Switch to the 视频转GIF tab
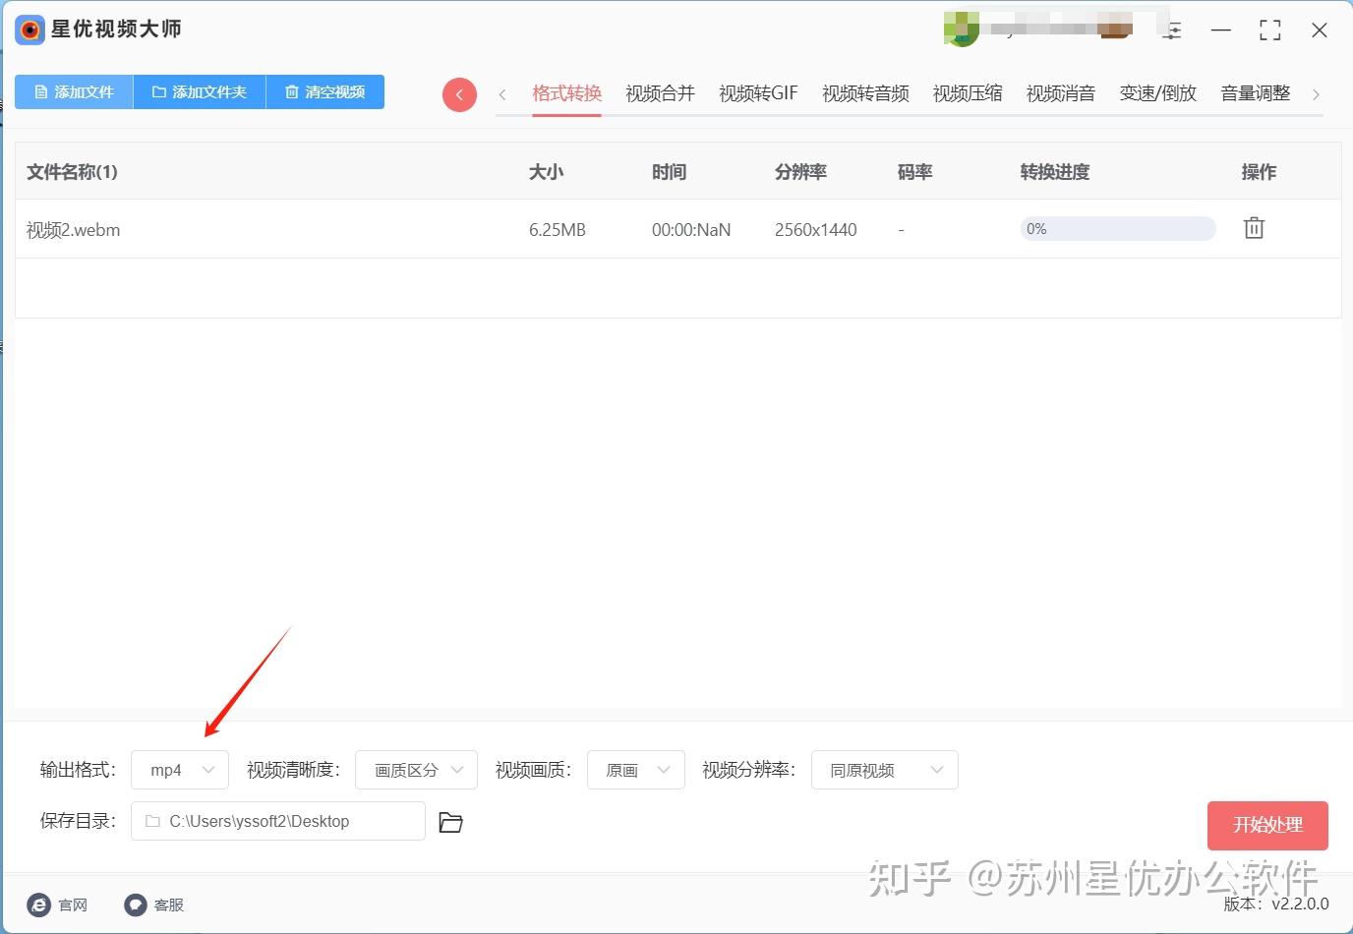This screenshot has height=934, width=1353. (x=757, y=92)
